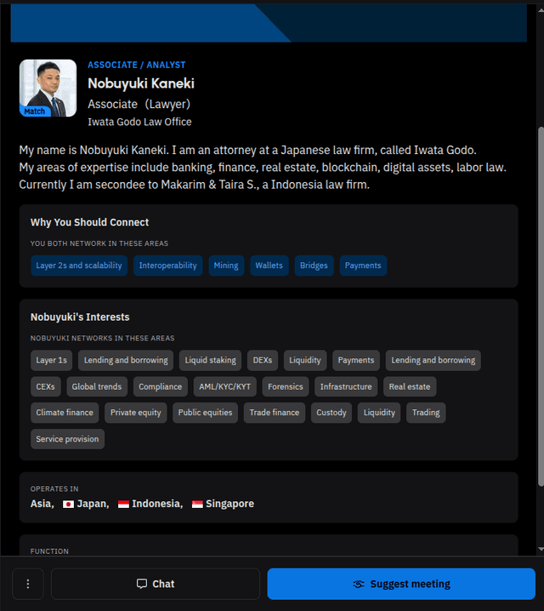Image resolution: width=544 pixels, height=611 pixels.
Task: Select the Wallets tag
Action: tap(269, 266)
